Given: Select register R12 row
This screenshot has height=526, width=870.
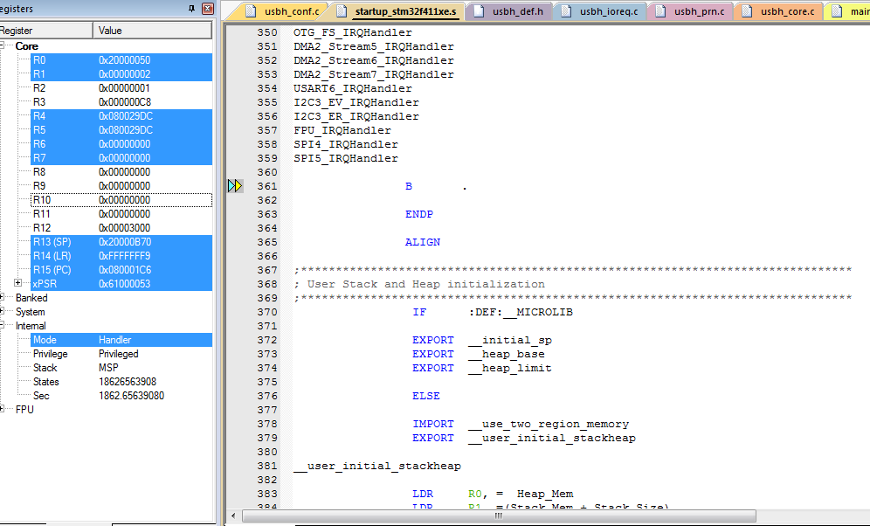Looking at the screenshot, I should 121,227.
